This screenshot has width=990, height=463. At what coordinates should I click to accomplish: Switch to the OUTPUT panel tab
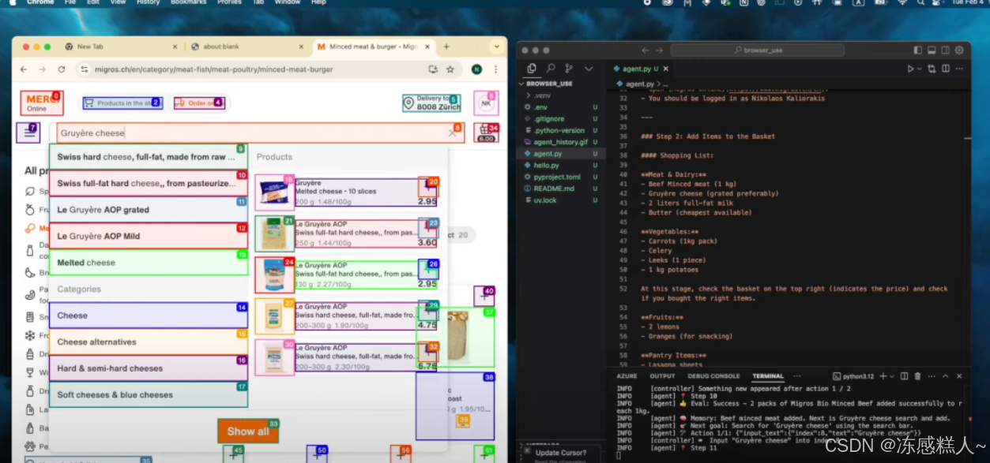tap(662, 376)
